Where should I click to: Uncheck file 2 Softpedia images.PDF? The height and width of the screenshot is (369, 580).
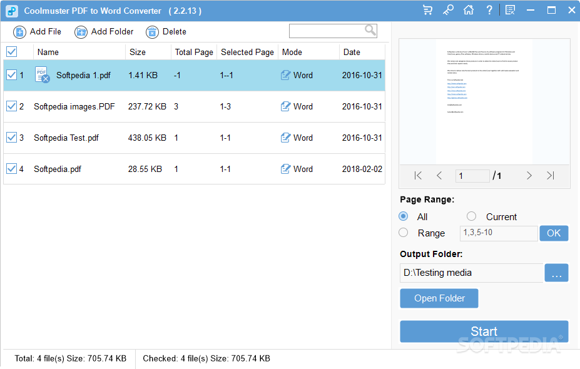pos(11,106)
